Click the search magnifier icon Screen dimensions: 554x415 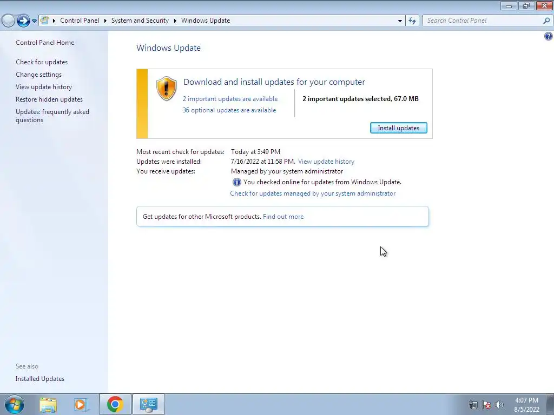coord(546,21)
